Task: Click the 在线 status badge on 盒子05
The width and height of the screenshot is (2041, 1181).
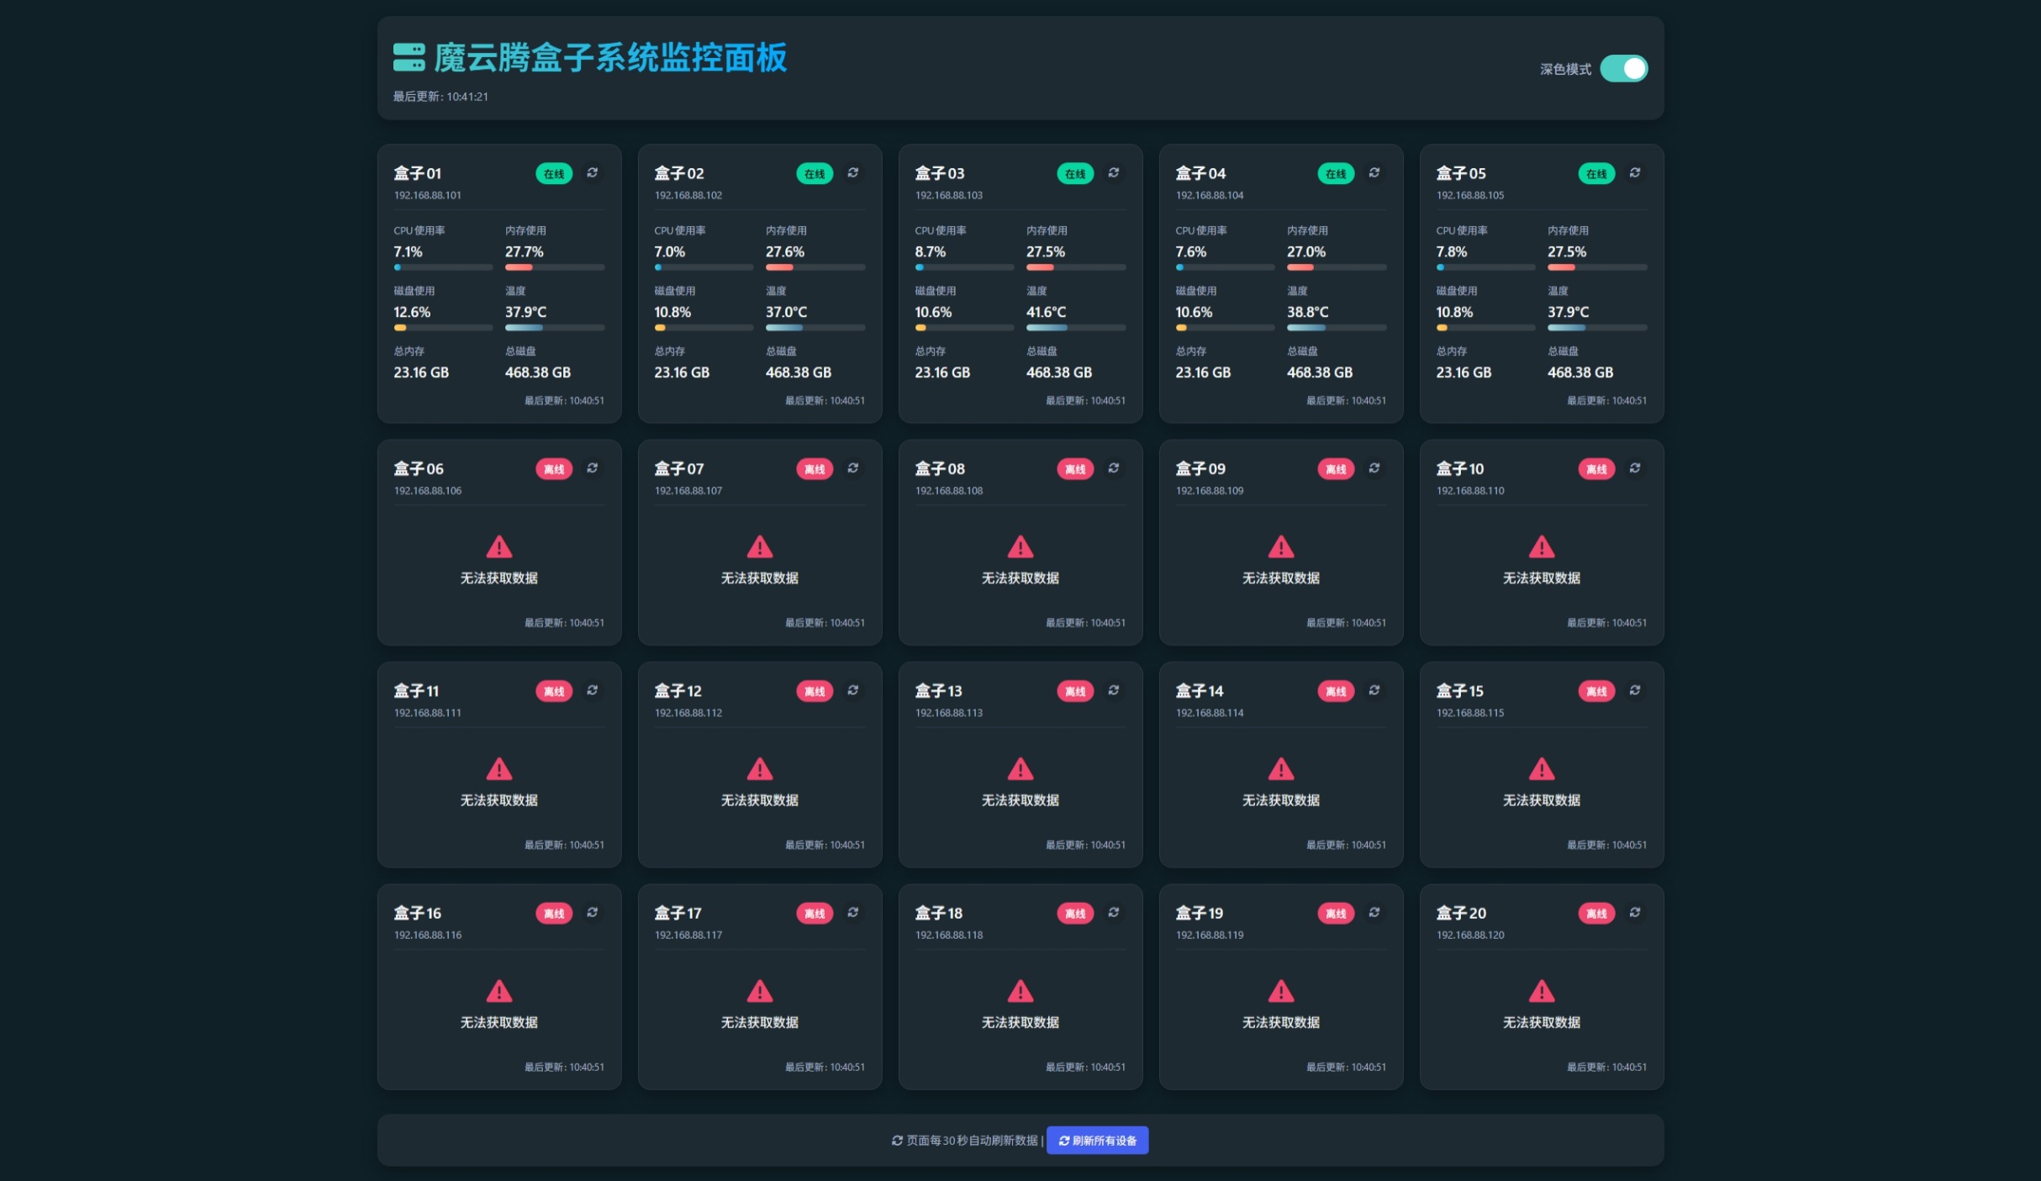Action: pos(1595,173)
